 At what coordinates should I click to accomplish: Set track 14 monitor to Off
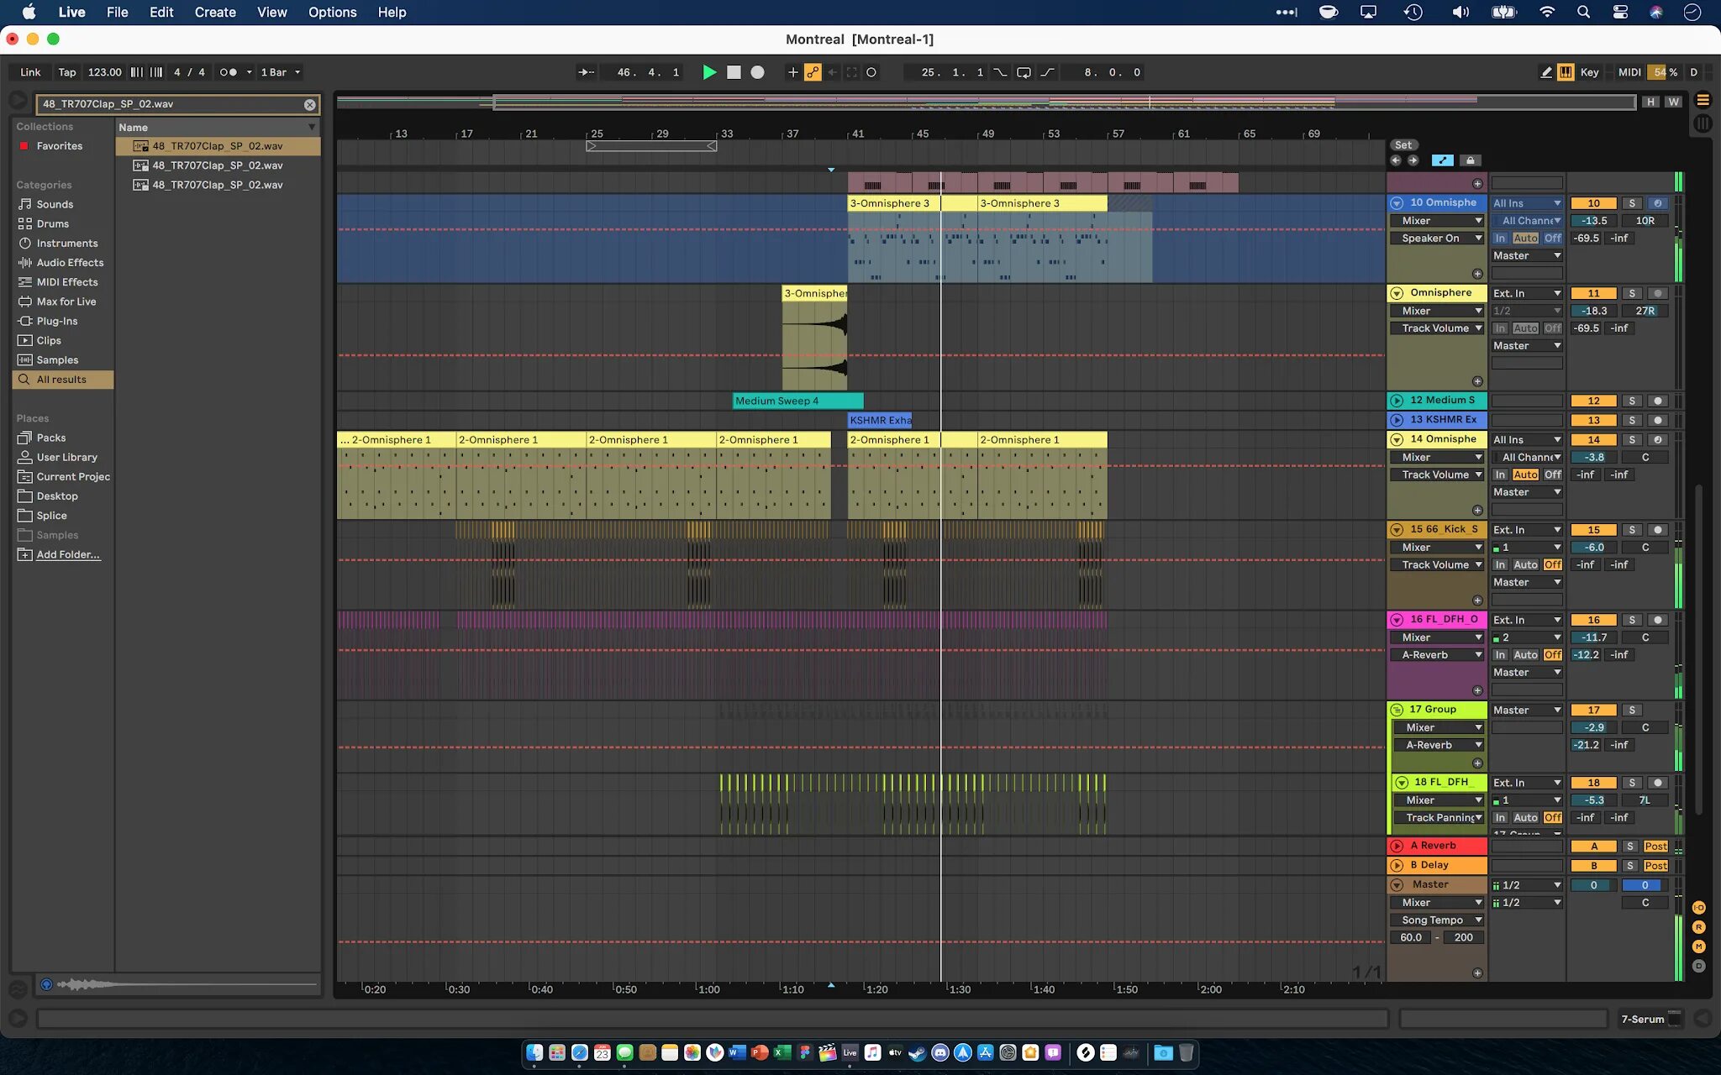(x=1552, y=475)
